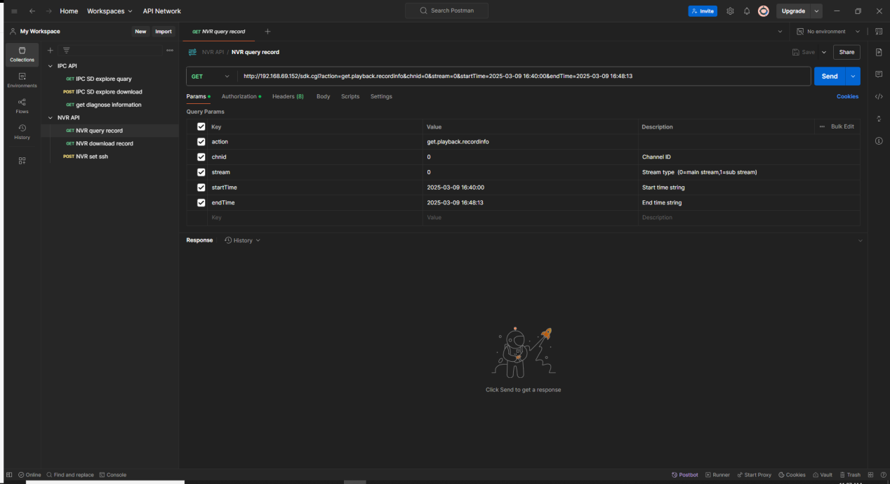Open the comments icon in right sidebar
This screenshot has width=890, height=484.
(879, 74)
